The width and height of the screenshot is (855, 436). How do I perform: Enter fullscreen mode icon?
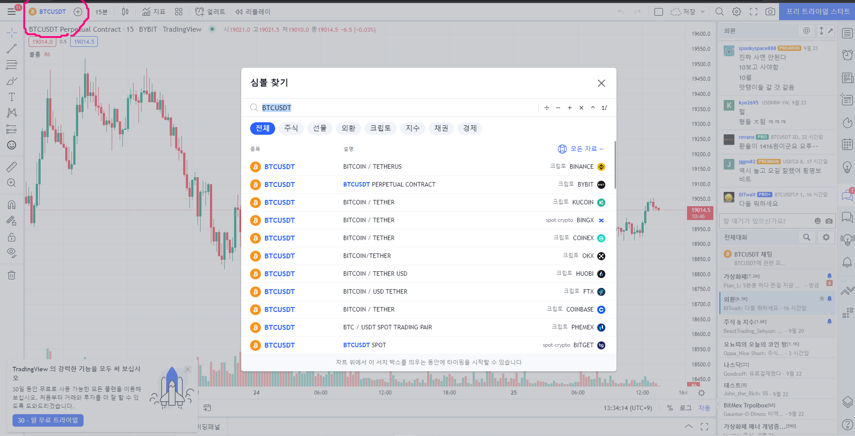tap(754, 12)
